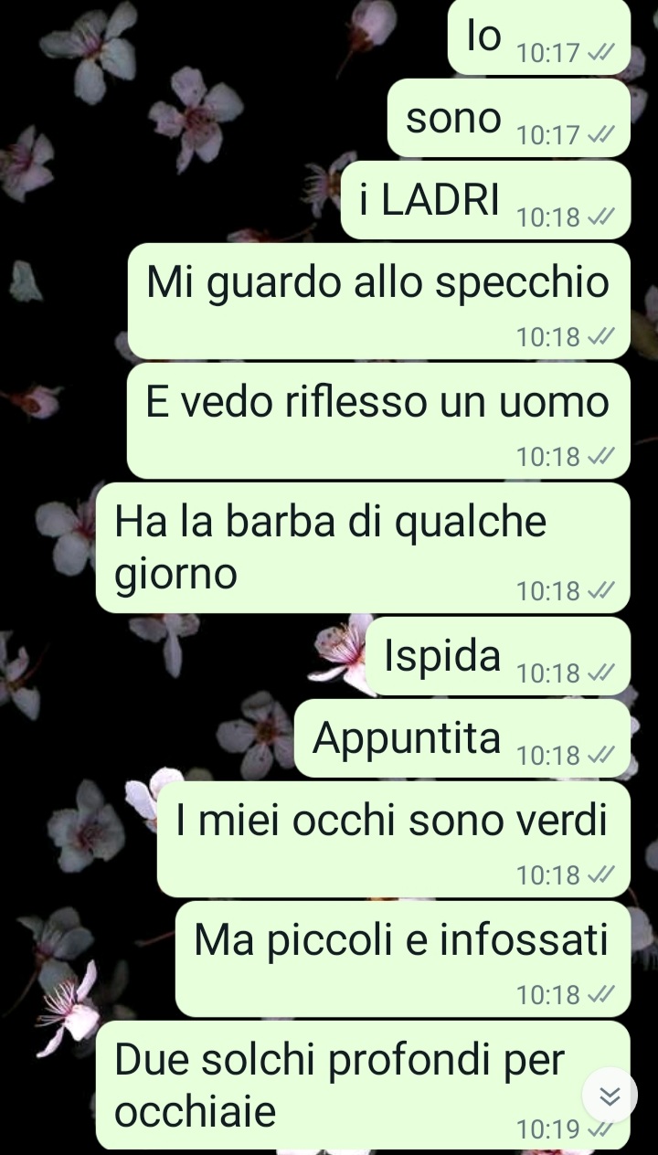Tap read checkmarks on the 'i LADRI' message
Image resolution: width=658 pixels, height=1155 pixels.
pyautogui.click(x=600, y=217)
